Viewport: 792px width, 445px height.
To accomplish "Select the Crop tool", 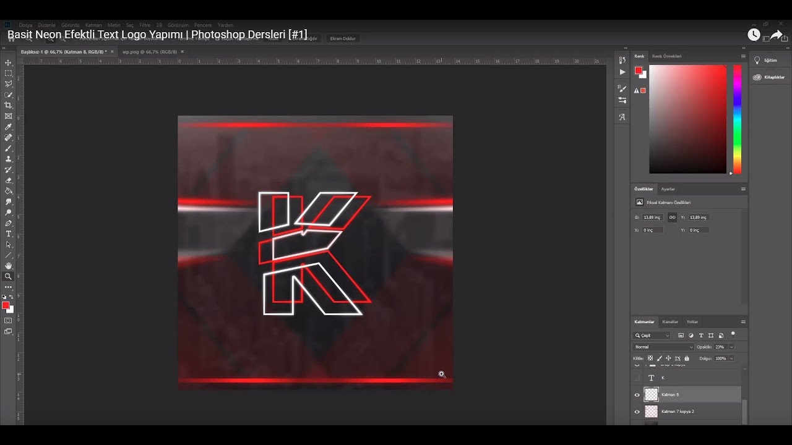I will (9, 105).
